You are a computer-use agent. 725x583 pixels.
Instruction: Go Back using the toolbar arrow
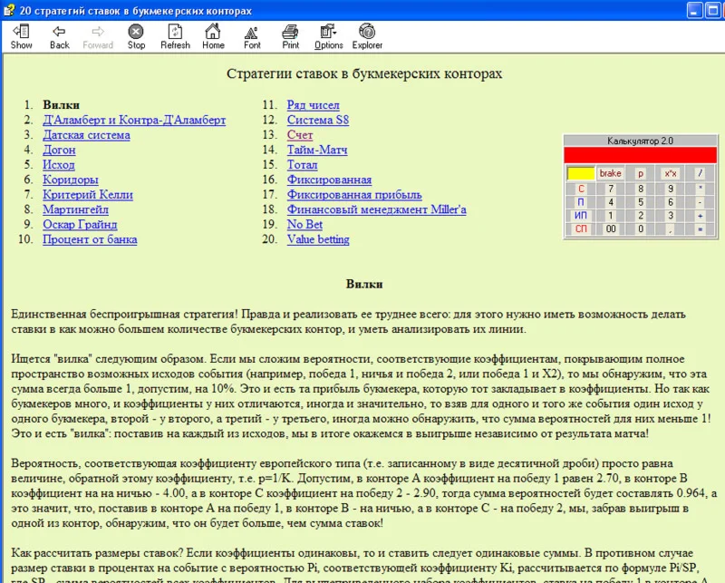tap(59, 36)
